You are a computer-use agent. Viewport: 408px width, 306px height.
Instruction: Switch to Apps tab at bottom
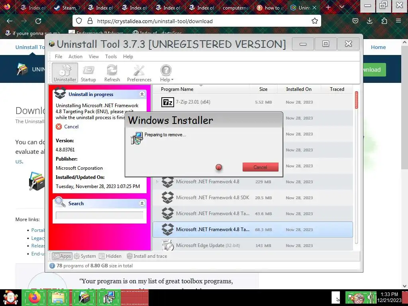[62, 256]
